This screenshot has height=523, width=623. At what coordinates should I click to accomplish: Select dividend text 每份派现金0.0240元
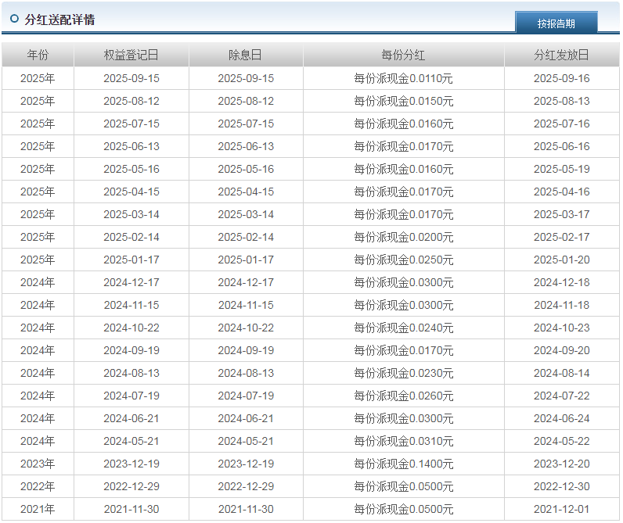tap(403, 328)
